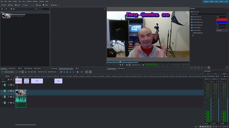The image size is (229, 128).
Task: Toggle the Custom Font Size checkbox
Action: pos(192,17)
